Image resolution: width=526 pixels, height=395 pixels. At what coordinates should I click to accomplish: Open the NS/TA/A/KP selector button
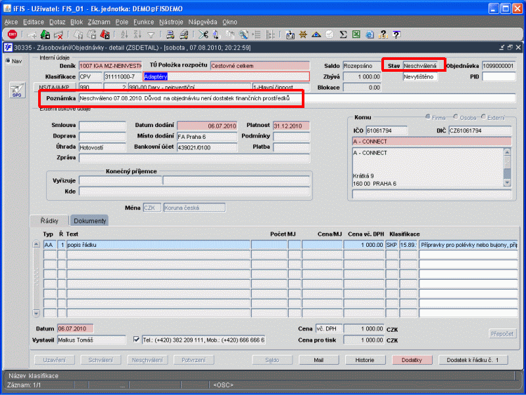coord(57,87)
